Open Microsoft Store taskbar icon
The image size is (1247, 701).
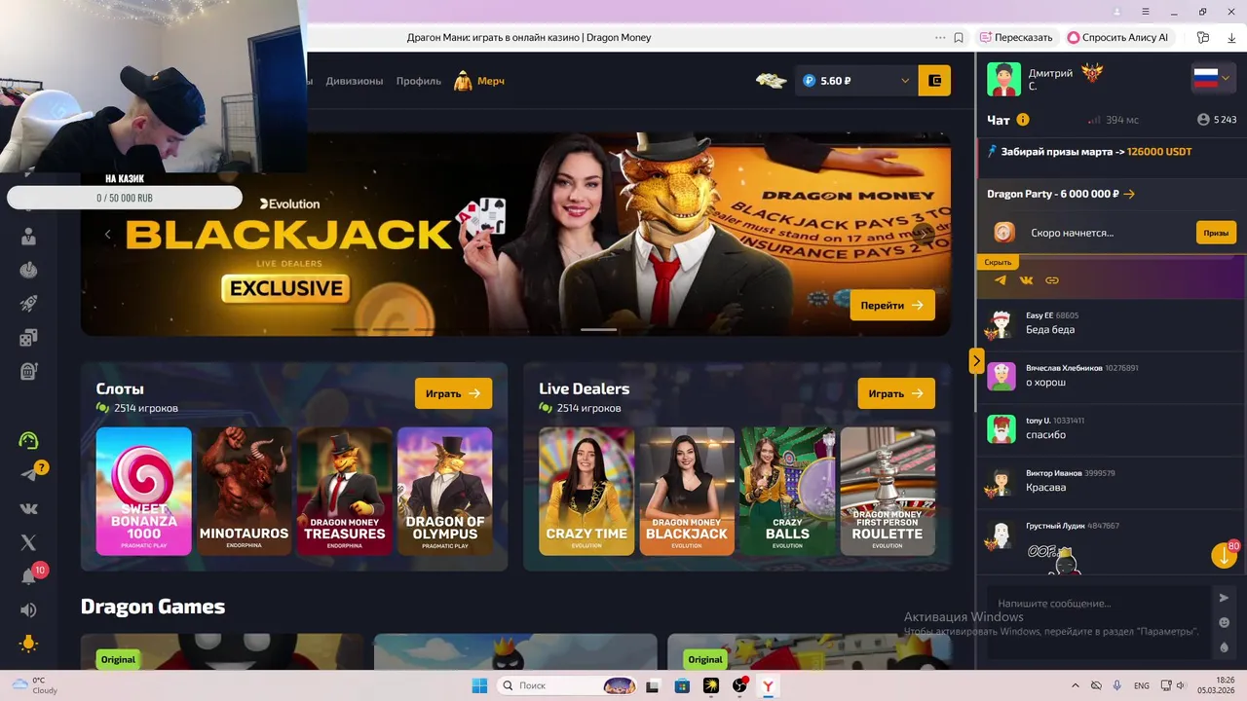682,685
